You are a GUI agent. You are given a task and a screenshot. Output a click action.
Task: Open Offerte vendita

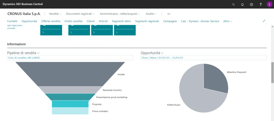[51, 21]
